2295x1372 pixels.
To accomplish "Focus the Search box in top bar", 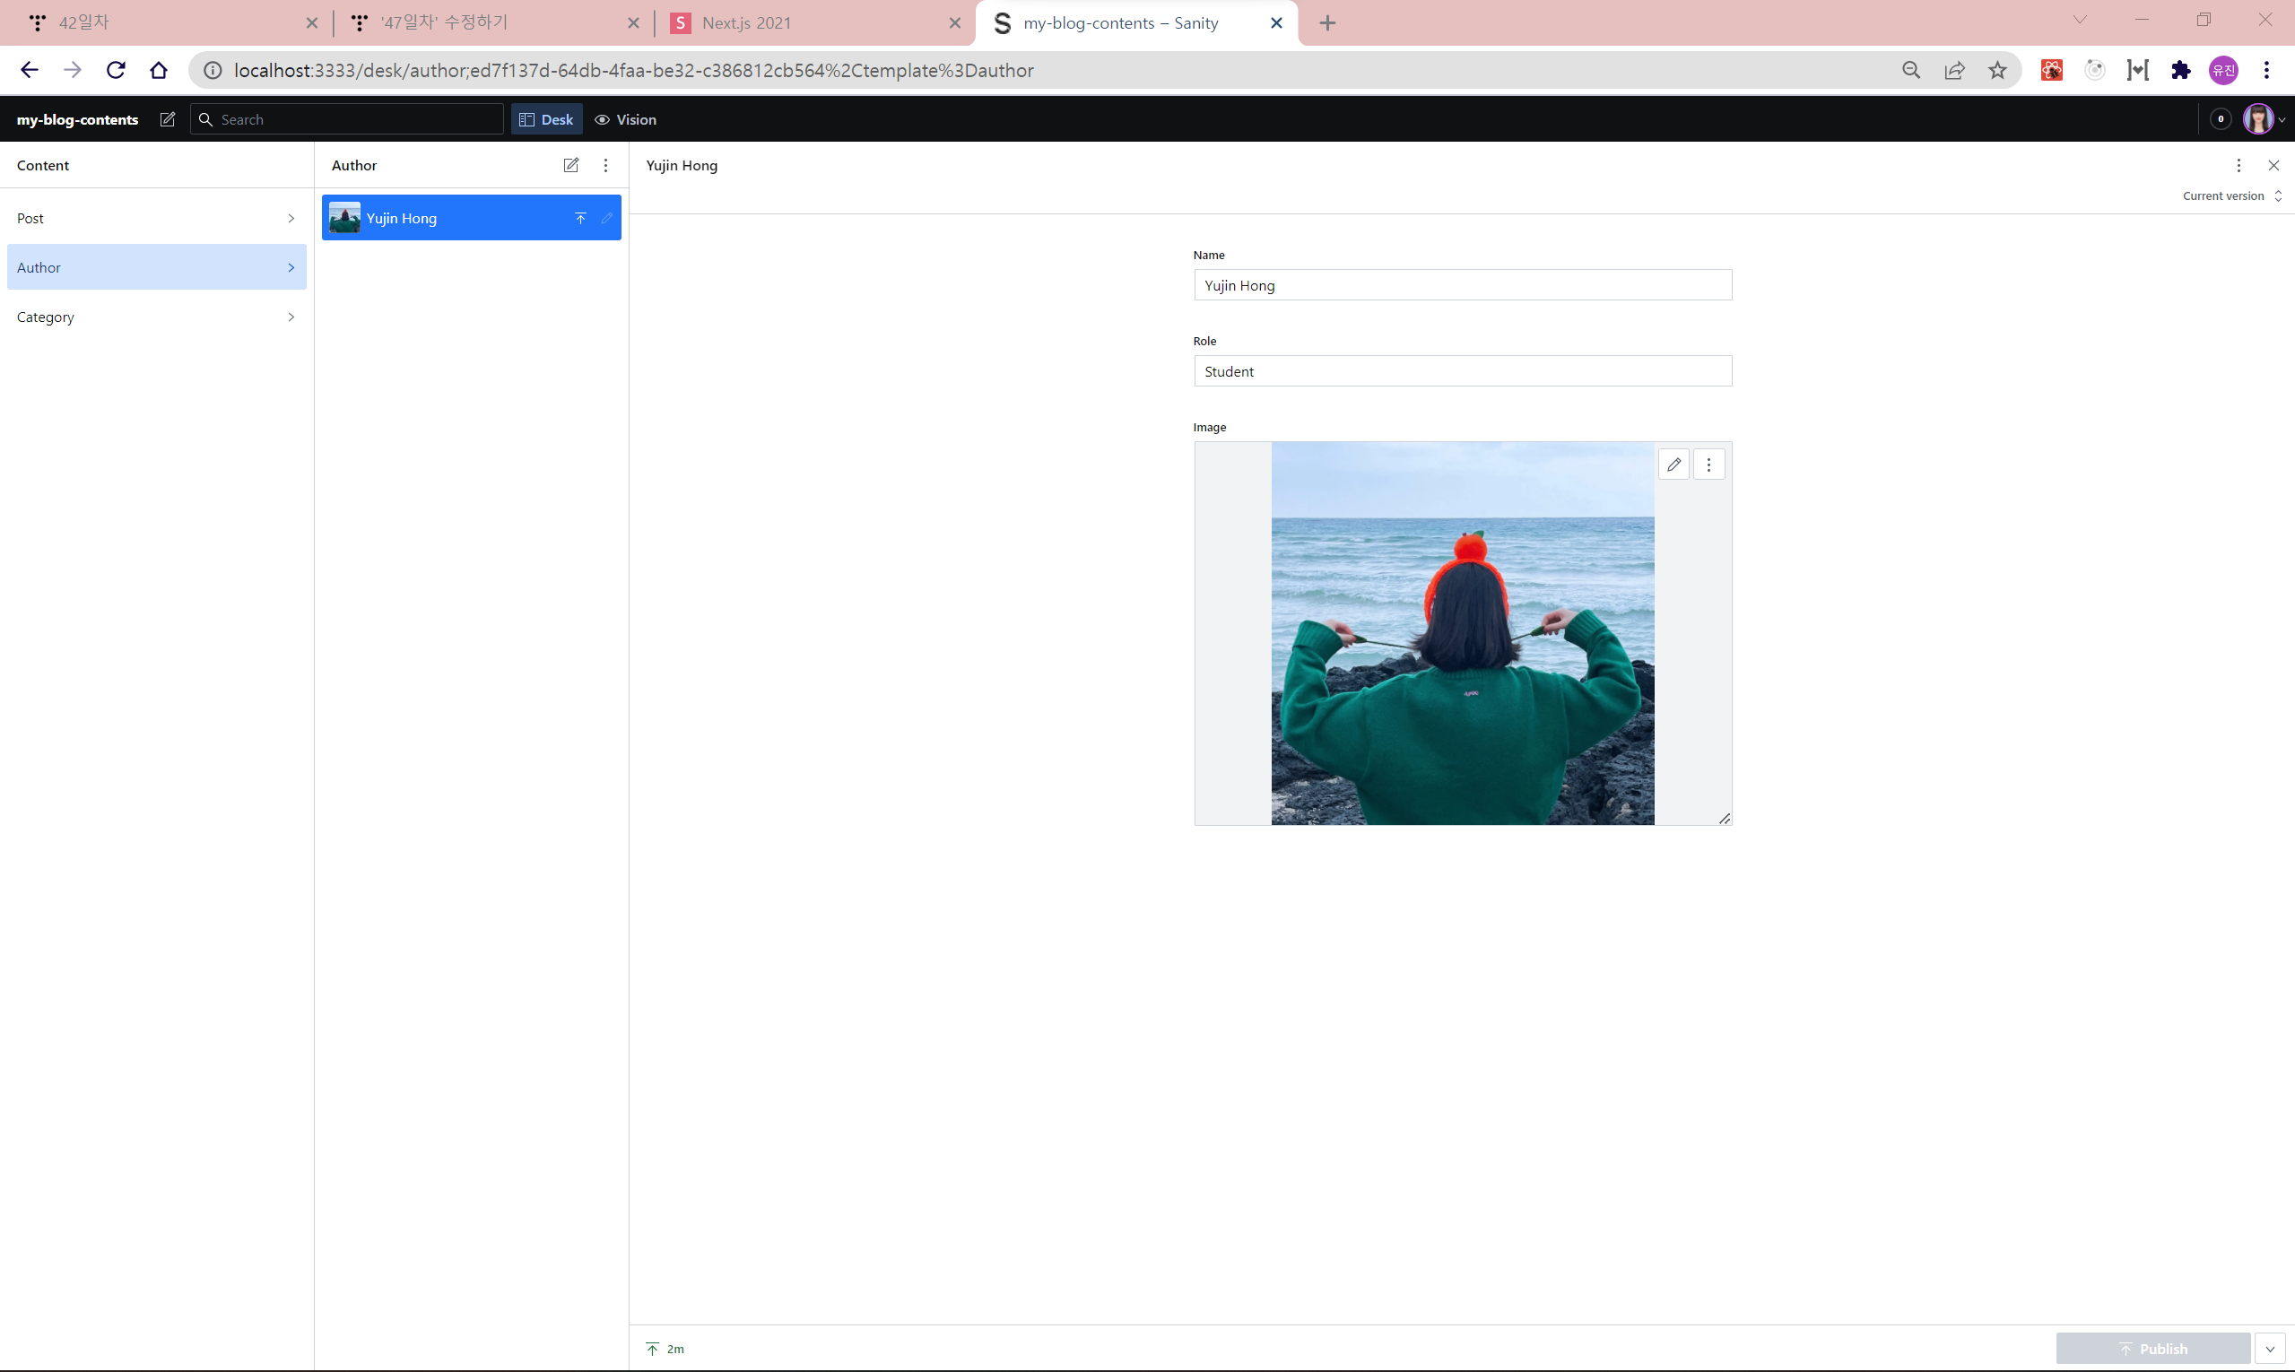I will coord(356,119).
